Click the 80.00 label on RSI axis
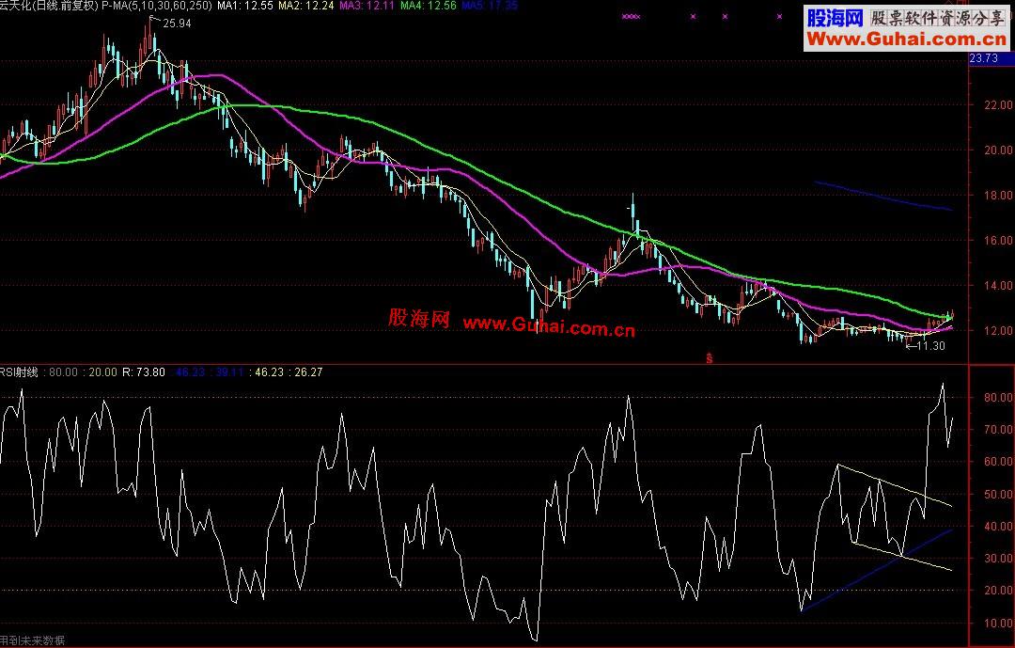Screen dimensions: 1015x648 [998, 397]
